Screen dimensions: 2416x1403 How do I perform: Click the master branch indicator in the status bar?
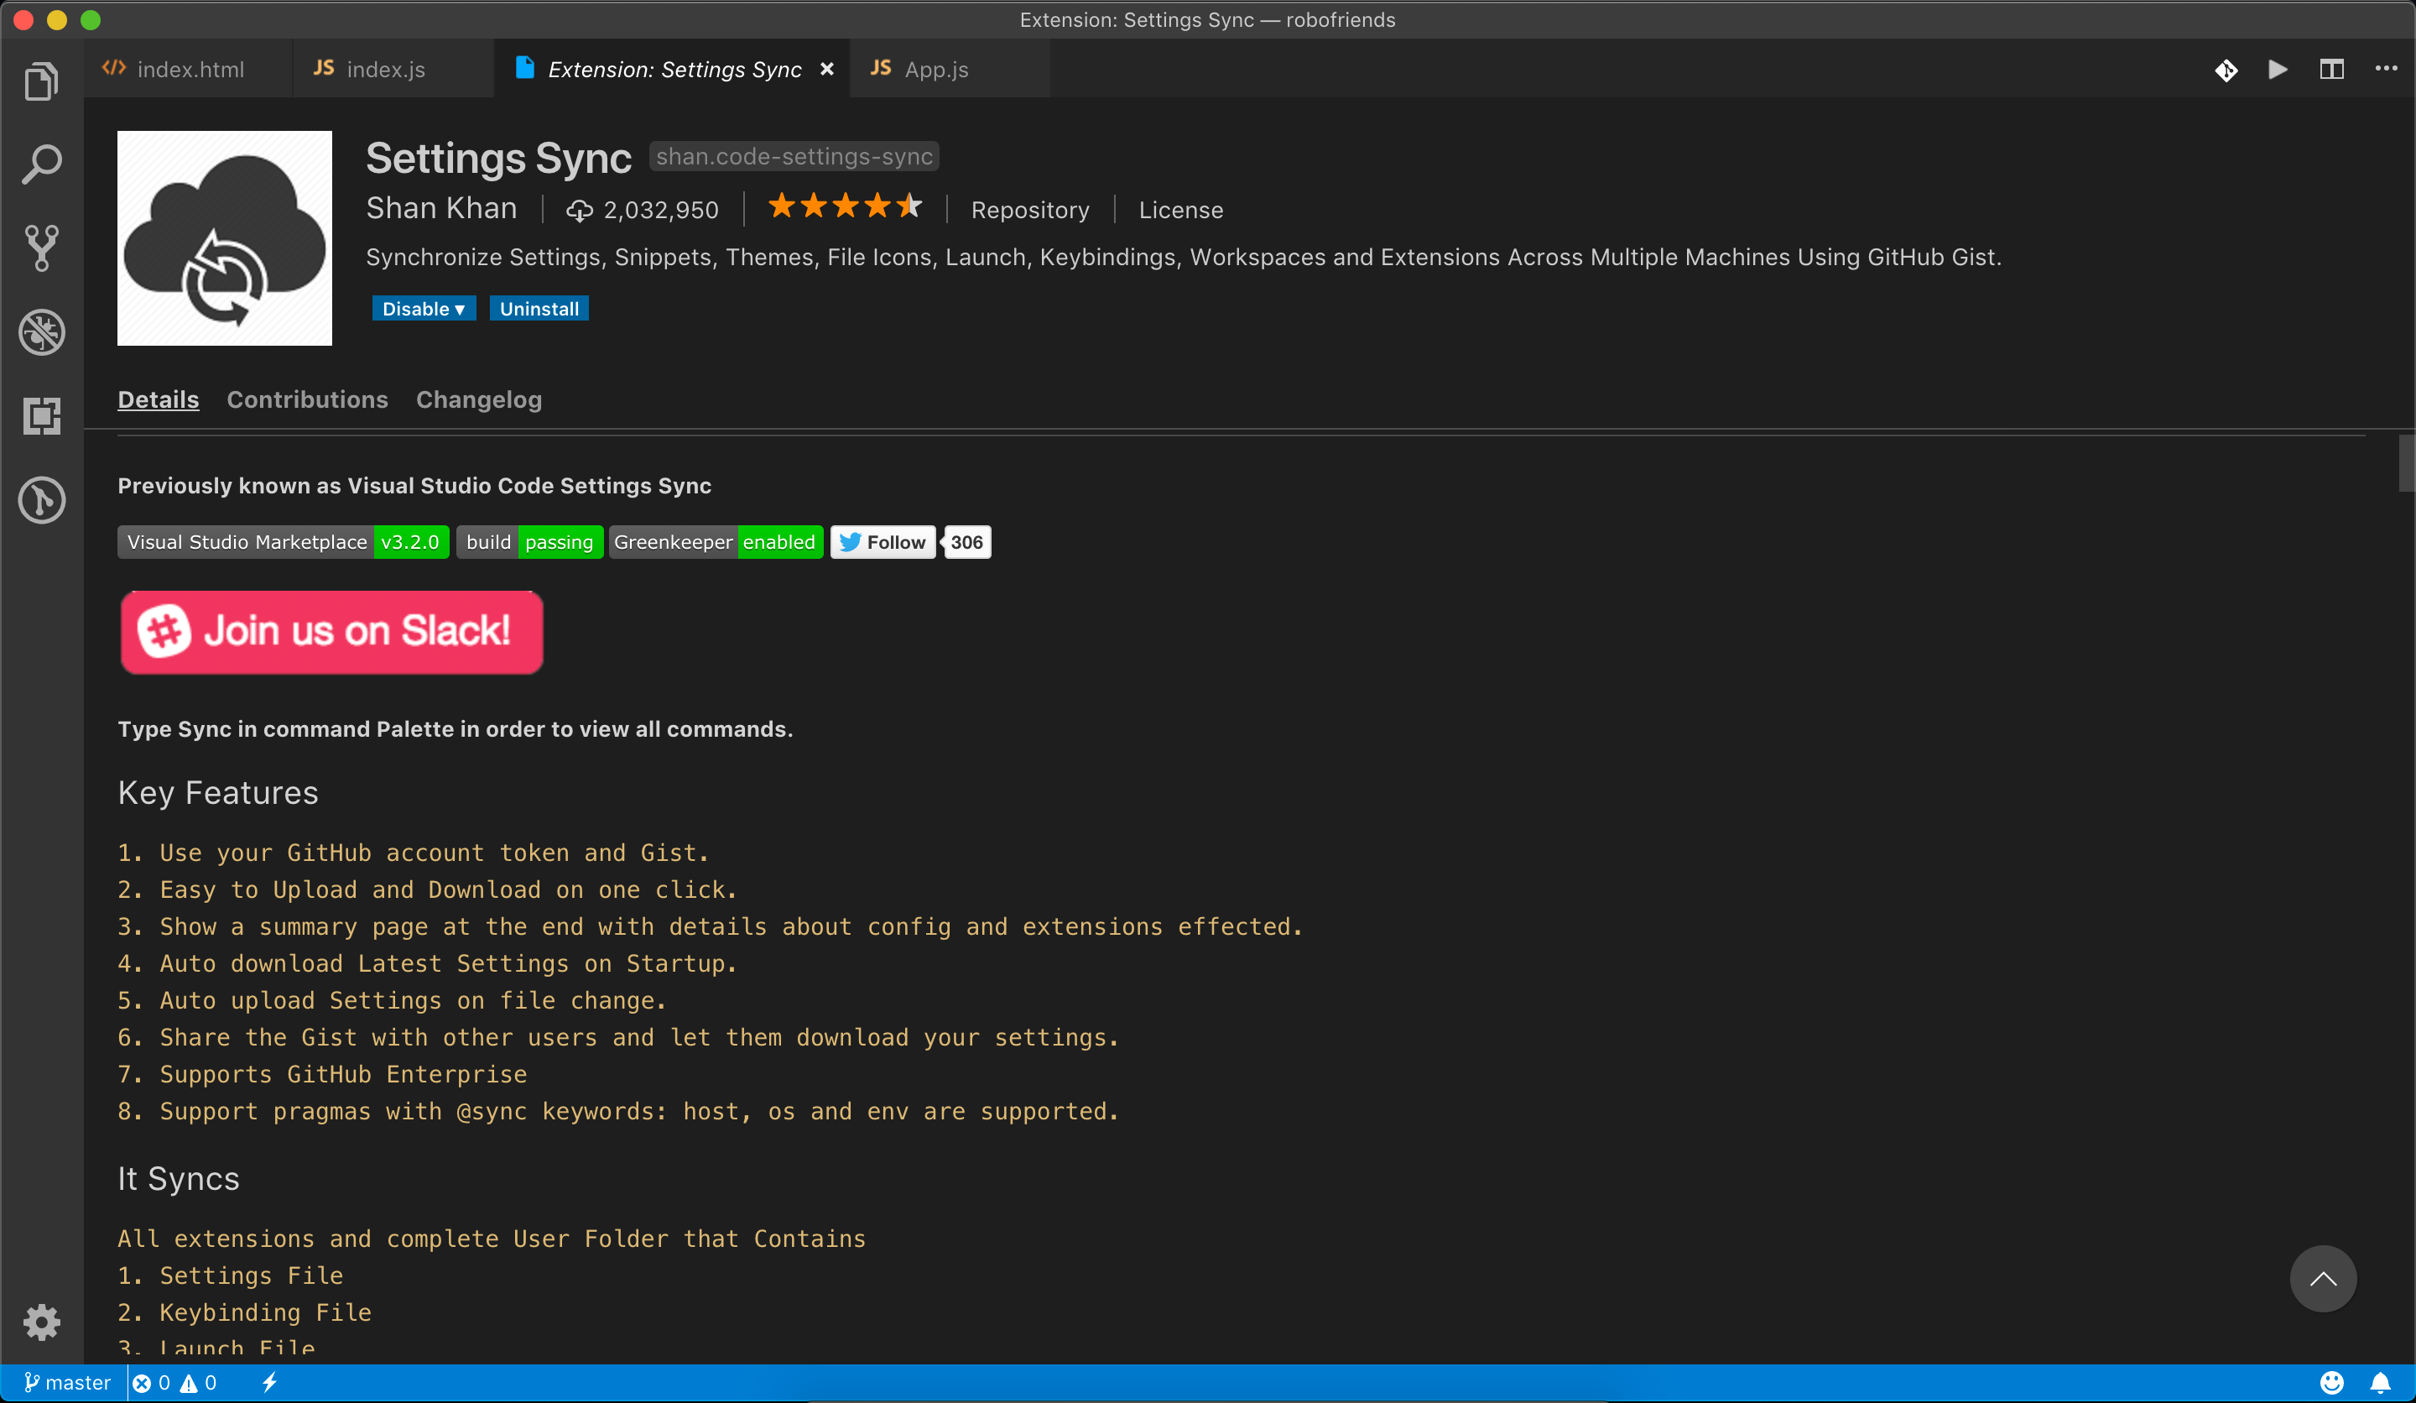click(x=67, y=1382)
